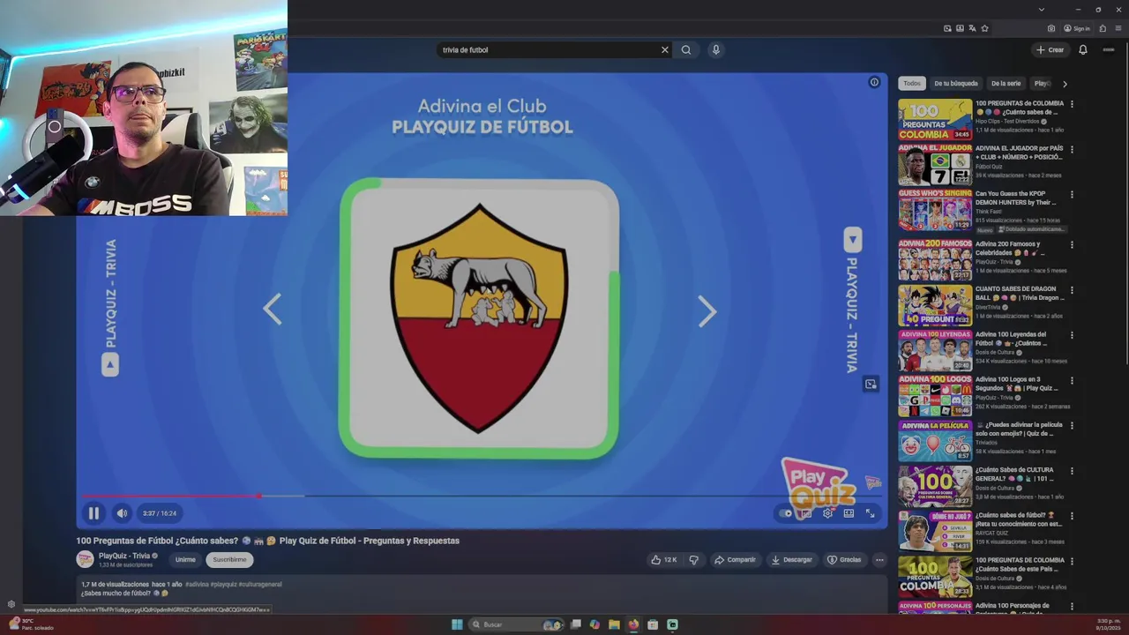The height and width of the screenshot is (635, 1129).
Task: Open Firefox picture-in-picture icon in address bar
Action: tap(947, 28)
